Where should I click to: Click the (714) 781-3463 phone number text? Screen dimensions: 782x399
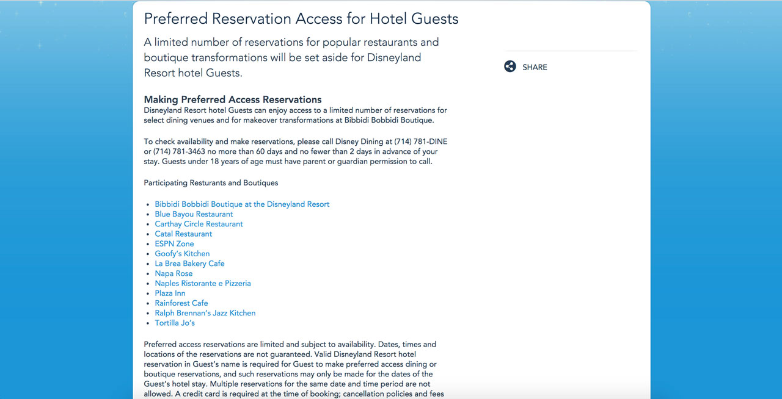click(x=179, y=151)
